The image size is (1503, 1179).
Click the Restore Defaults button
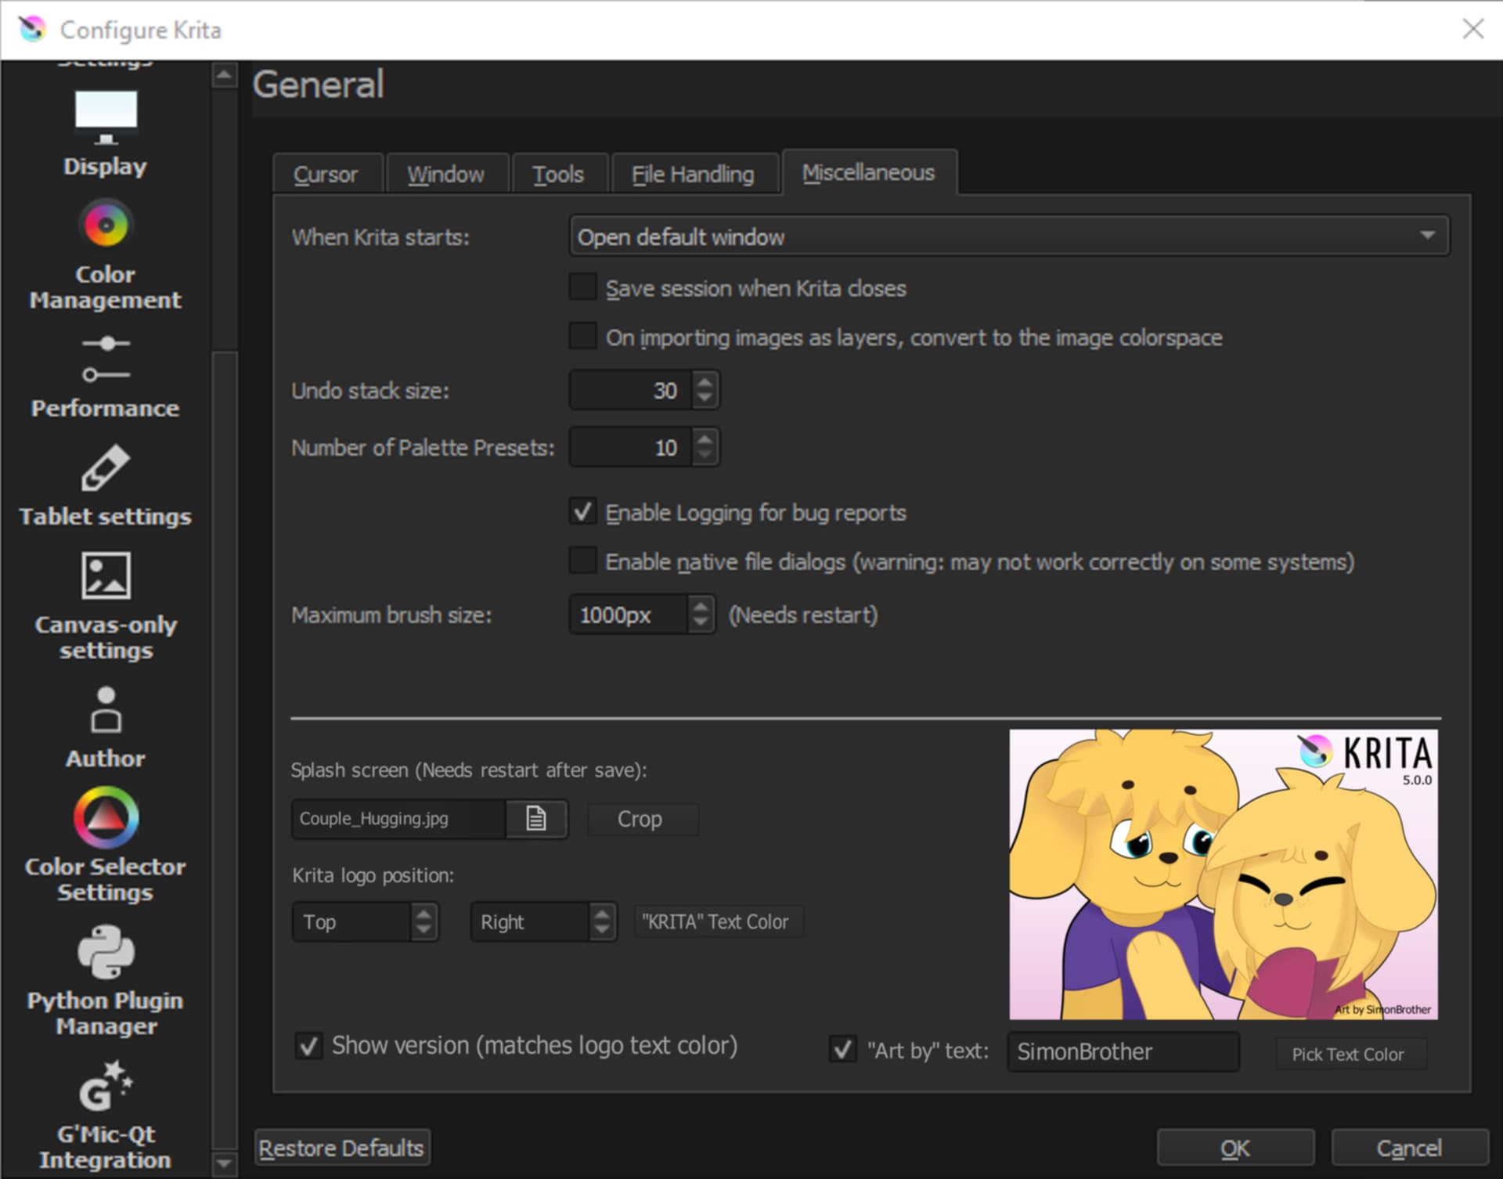[x=341, y=1148]
